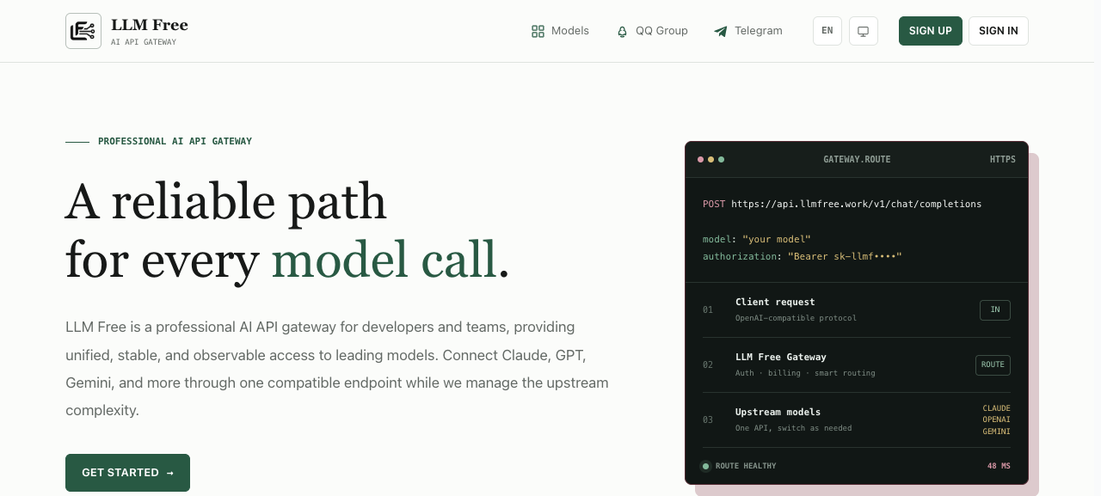Click the step number 02 label
Viewport: 1101px width, 496px height.
click(x=708, y=364)
